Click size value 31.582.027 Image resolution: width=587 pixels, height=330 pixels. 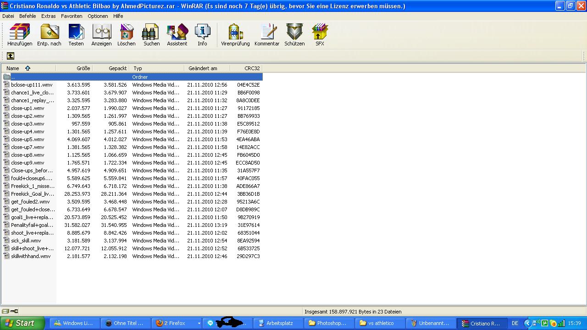[77, 225]
